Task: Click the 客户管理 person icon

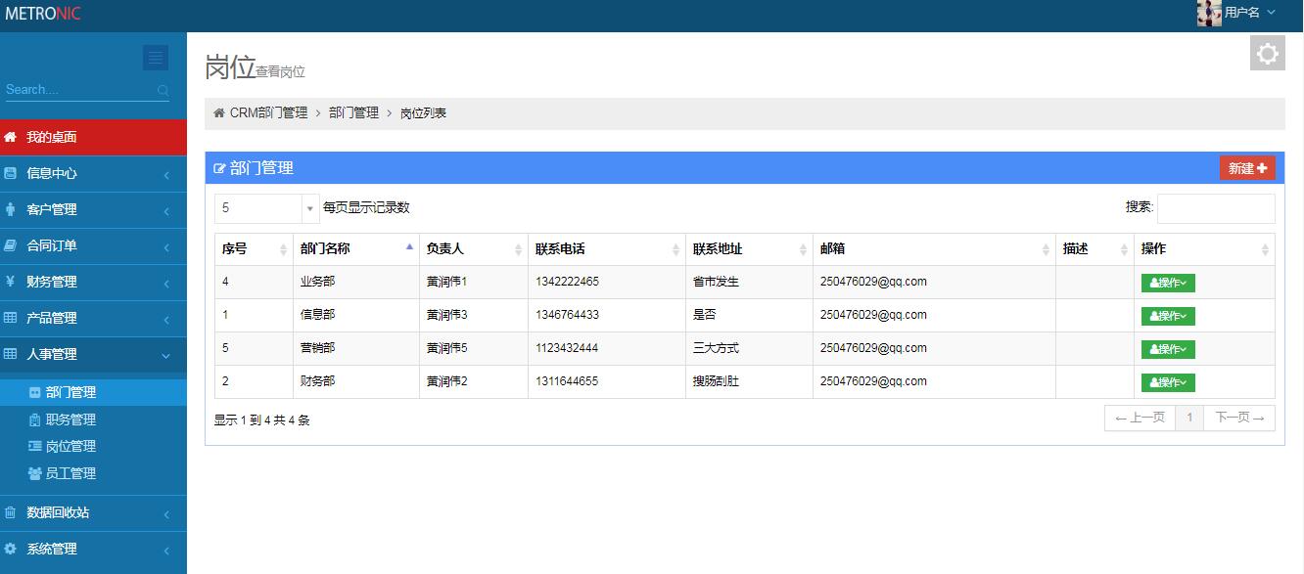Action: point(11,209)
